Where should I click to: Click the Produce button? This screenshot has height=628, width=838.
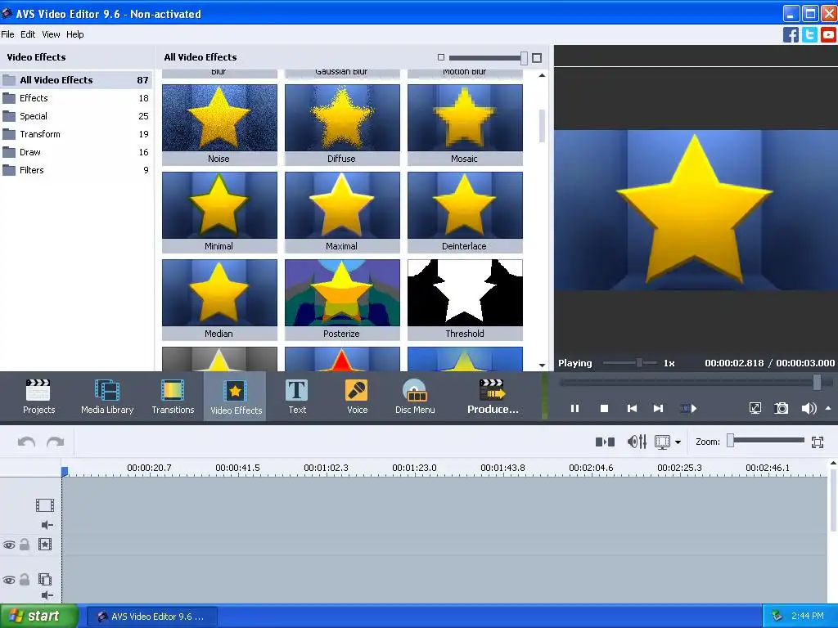(492, 397)
